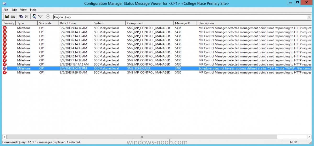Click CP1 site code in 5:14:13 AM row

[x=42, y=44]
